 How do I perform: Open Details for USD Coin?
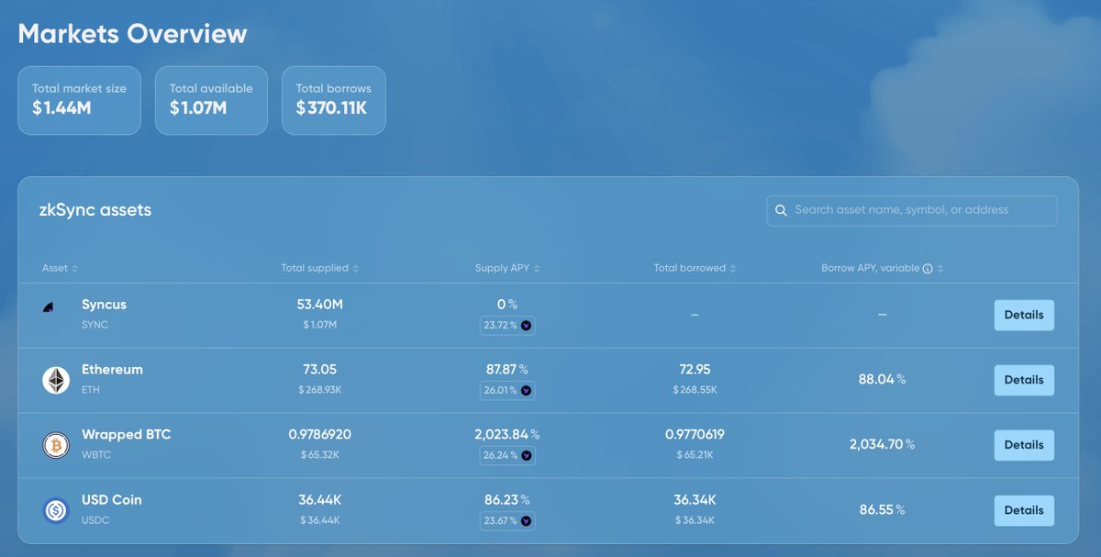click(1024, 510)
